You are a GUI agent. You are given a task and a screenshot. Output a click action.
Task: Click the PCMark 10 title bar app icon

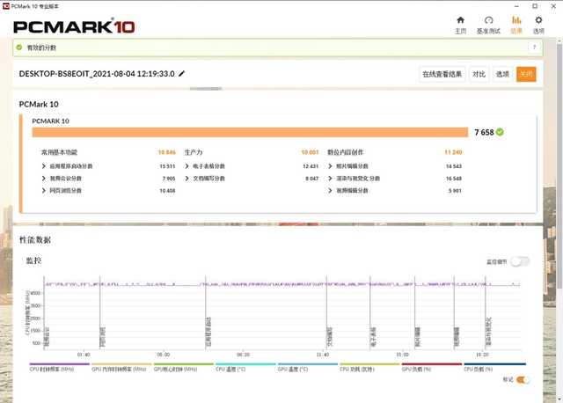[x=6, y=6]
